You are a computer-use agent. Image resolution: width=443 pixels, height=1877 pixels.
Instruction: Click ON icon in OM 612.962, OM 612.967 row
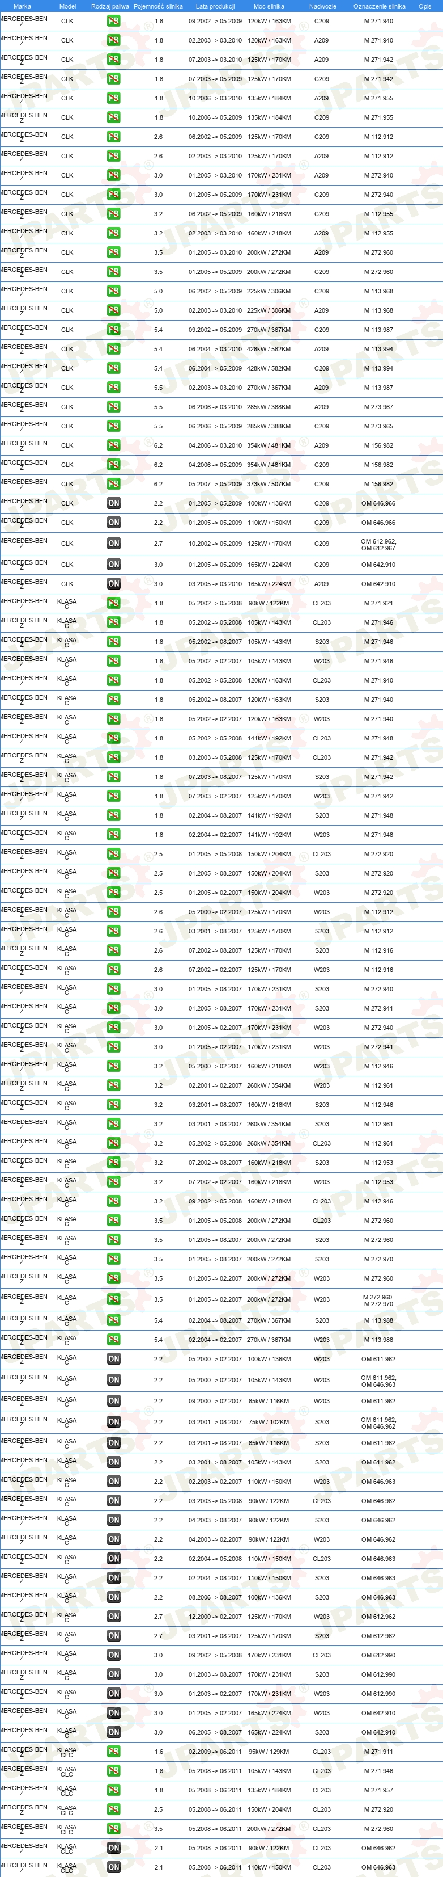(x=113, y=544)
